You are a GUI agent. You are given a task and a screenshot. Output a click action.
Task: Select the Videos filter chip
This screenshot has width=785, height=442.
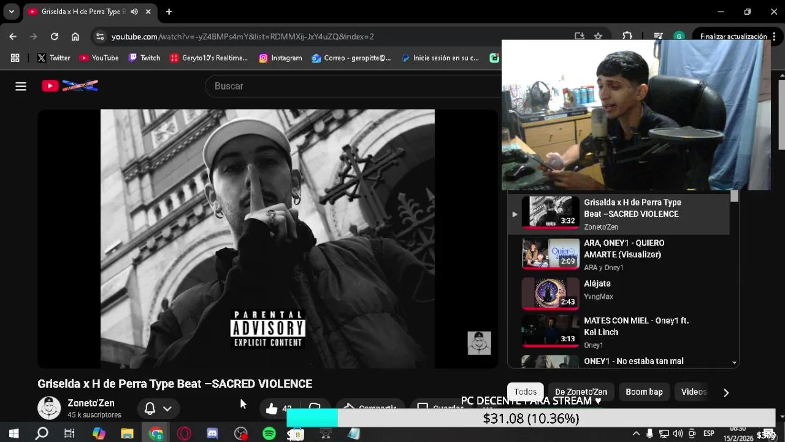(694, 392)
